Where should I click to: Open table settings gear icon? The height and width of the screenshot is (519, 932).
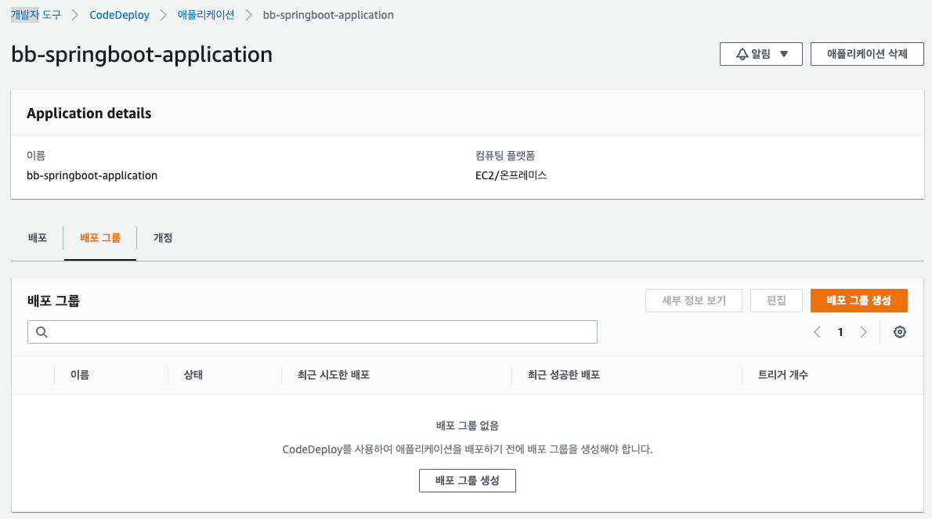899,332
